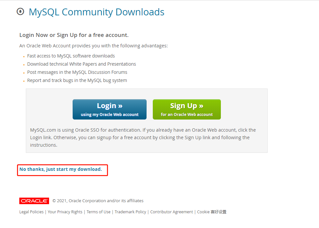Open Your Privacy Rights link

coord(65,212)
